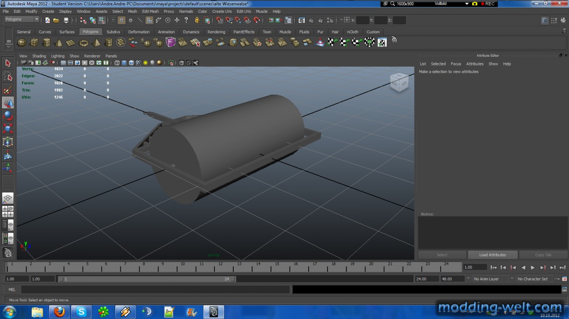Click the help question mark icon
The width and height of the screenshot is (569, 319).
pos(186,20)
